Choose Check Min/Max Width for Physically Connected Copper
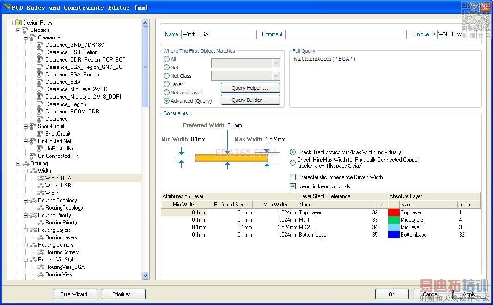The width and height of the screenshot is (493, 305). (293, 162)
